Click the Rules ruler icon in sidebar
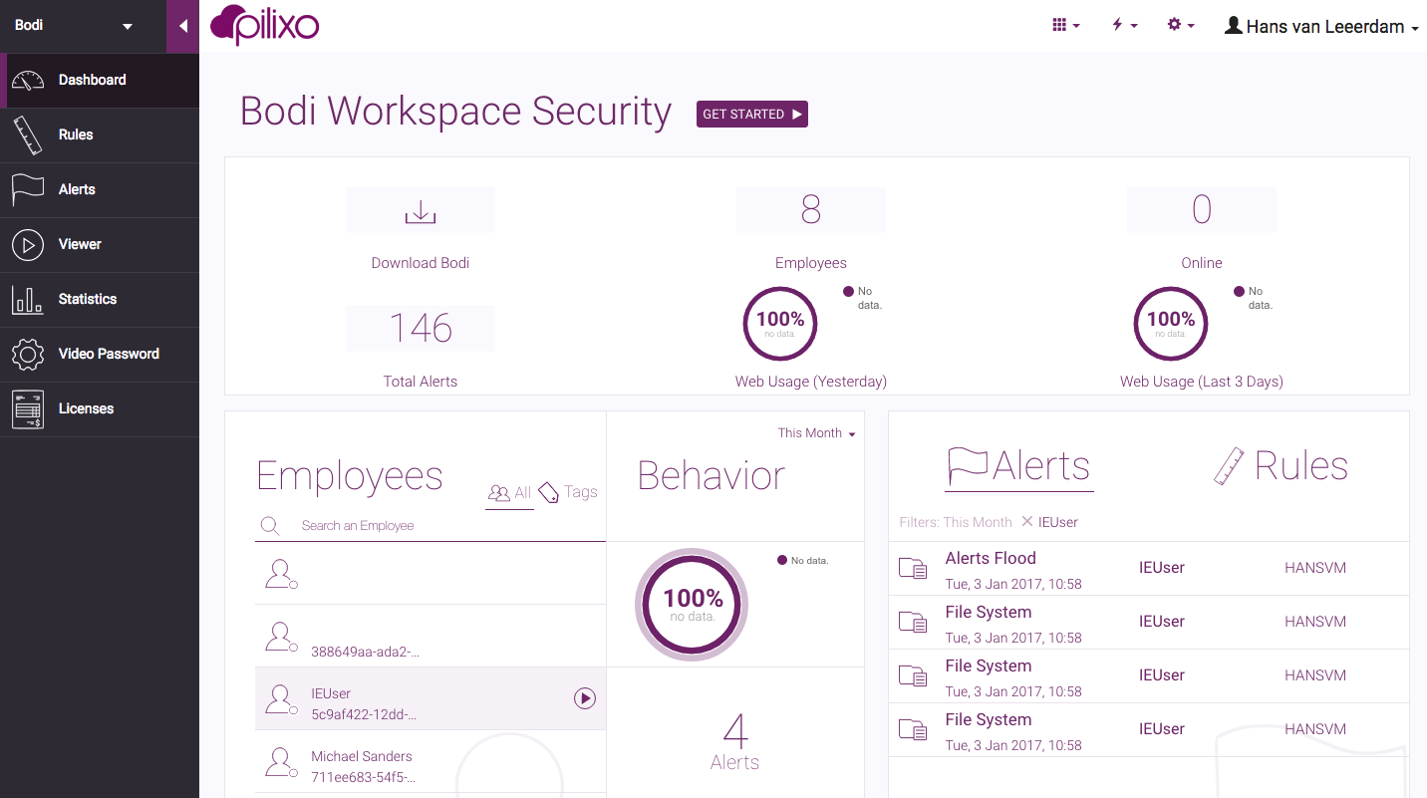 28,135
